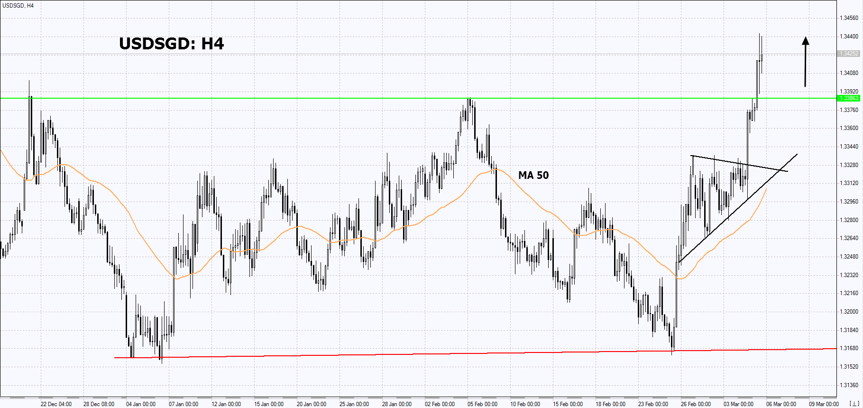This screenshot has width=863, height=408.
Task: Click the 09 Mar 00:00 time label
Action: pyautogui.click(x=824, y=404)
